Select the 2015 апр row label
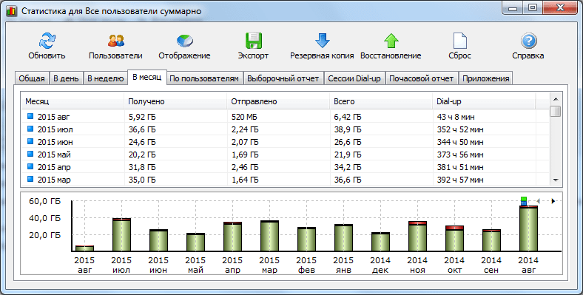This screenshot has width=583, height=295. point(54,167)
